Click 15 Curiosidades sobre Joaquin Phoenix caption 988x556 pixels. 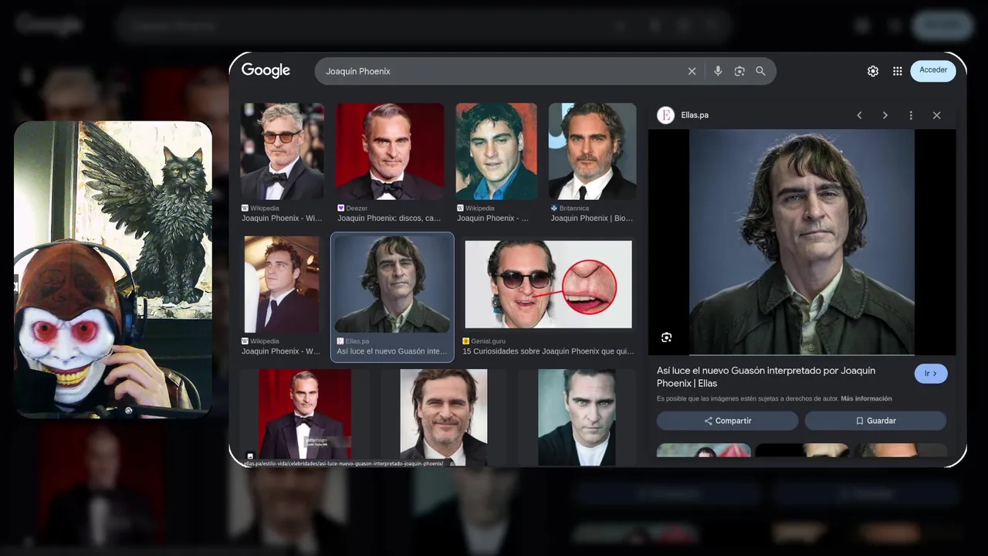pos(548,351)
